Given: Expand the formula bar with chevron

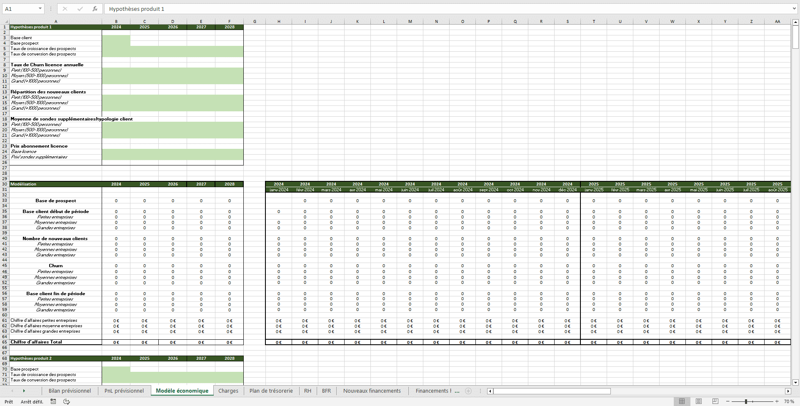Looking at the screenshot, I should coord(794,9).
